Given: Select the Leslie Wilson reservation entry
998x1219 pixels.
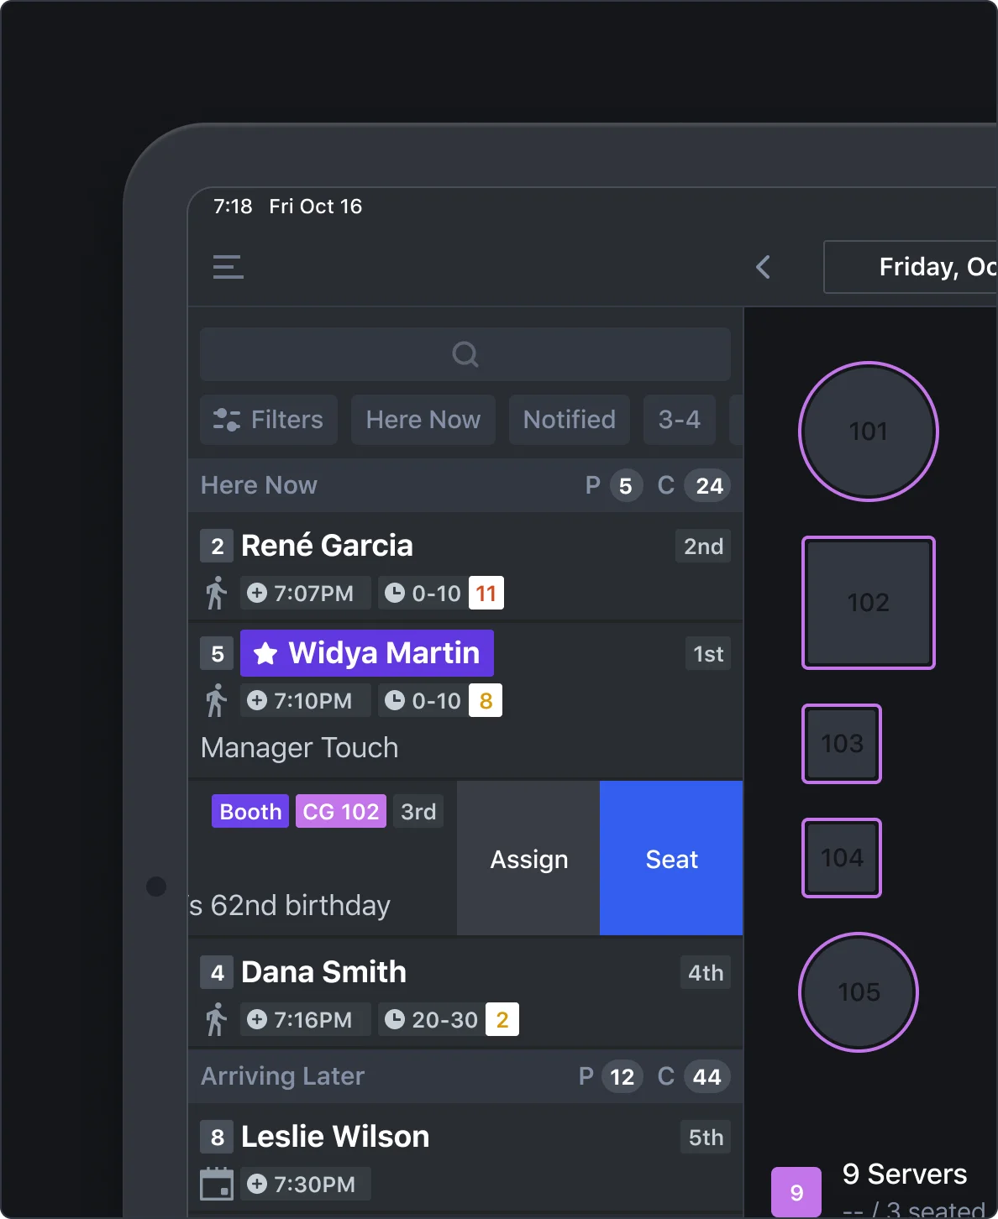Looking at the screenshot, I should [x=465, y=1160].
